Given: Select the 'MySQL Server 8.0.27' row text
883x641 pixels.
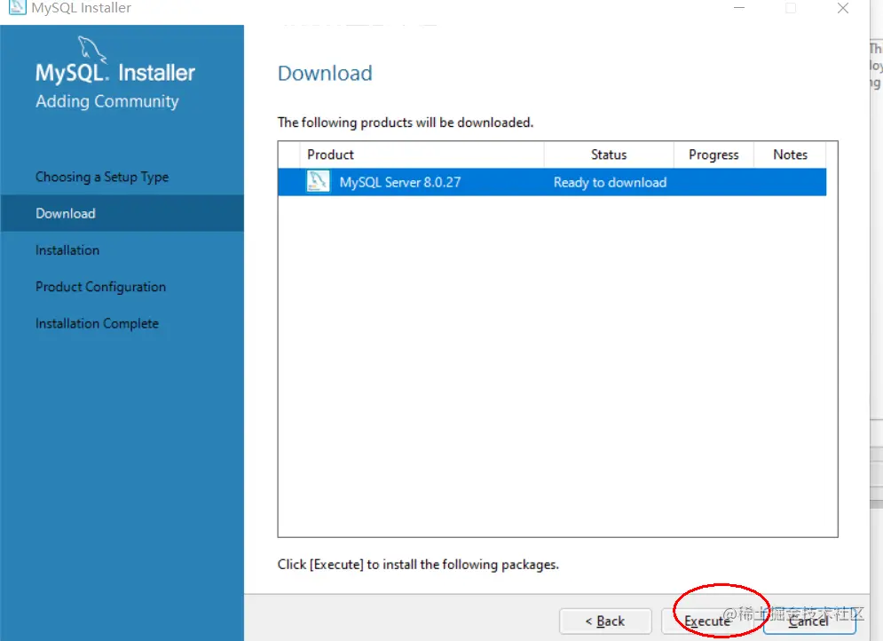Looking at the screenshot, I should click(x=400, y=183).
